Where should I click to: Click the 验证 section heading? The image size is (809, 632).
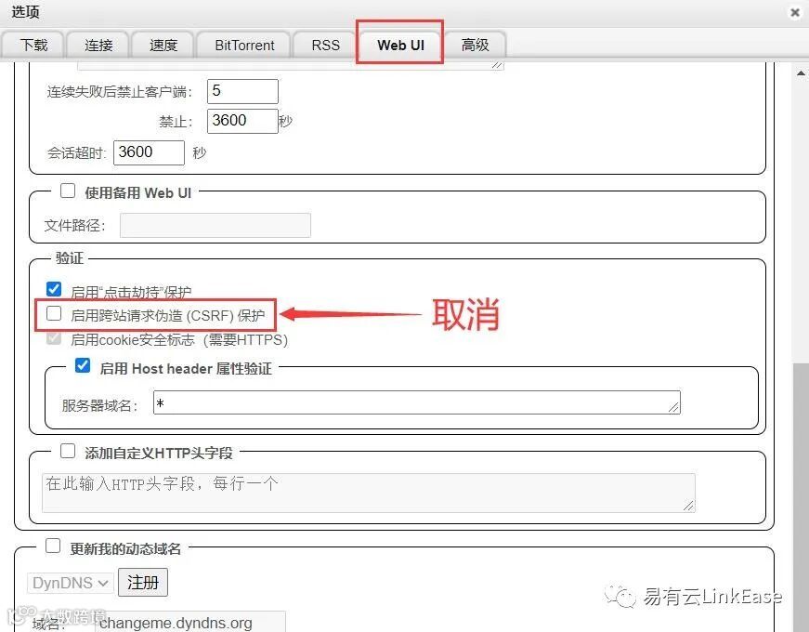point(69,257)
